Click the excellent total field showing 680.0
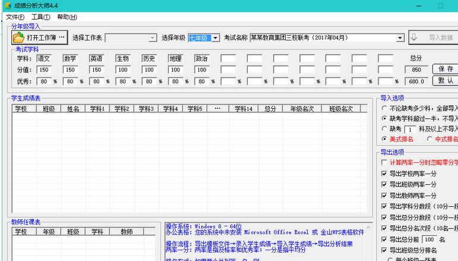 pos(416,81)
